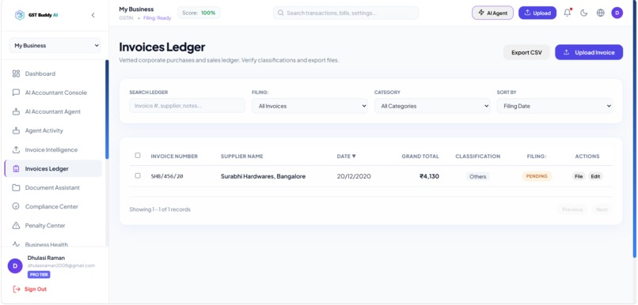The width and height of the screenshot is (638, 305).
Task: Click the page vertical scrollbar on the right
Action: coord(634,129)
